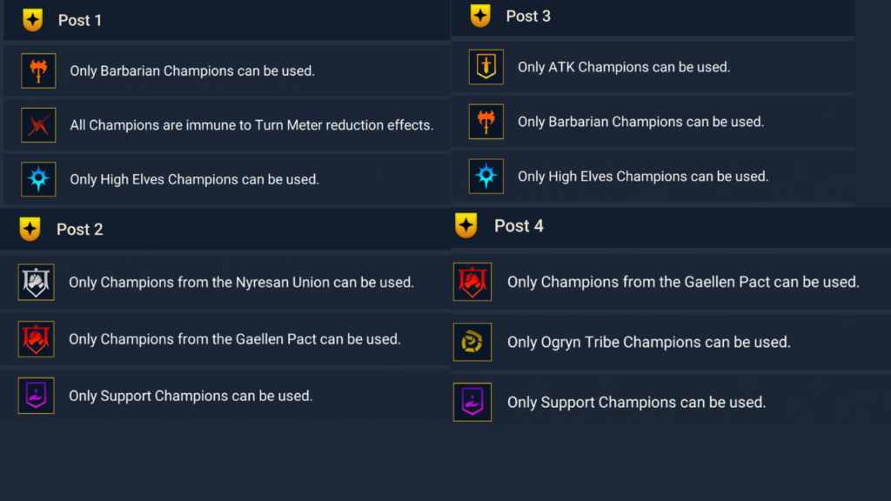891x501 pixels.
Task: Select the Nyresan Union shield icon in Post 2
Action: tap(37, 282)
